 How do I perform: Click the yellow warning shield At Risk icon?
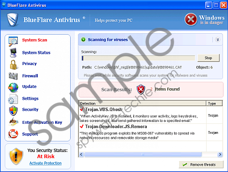pyautogui.click(x=16, y=157)
